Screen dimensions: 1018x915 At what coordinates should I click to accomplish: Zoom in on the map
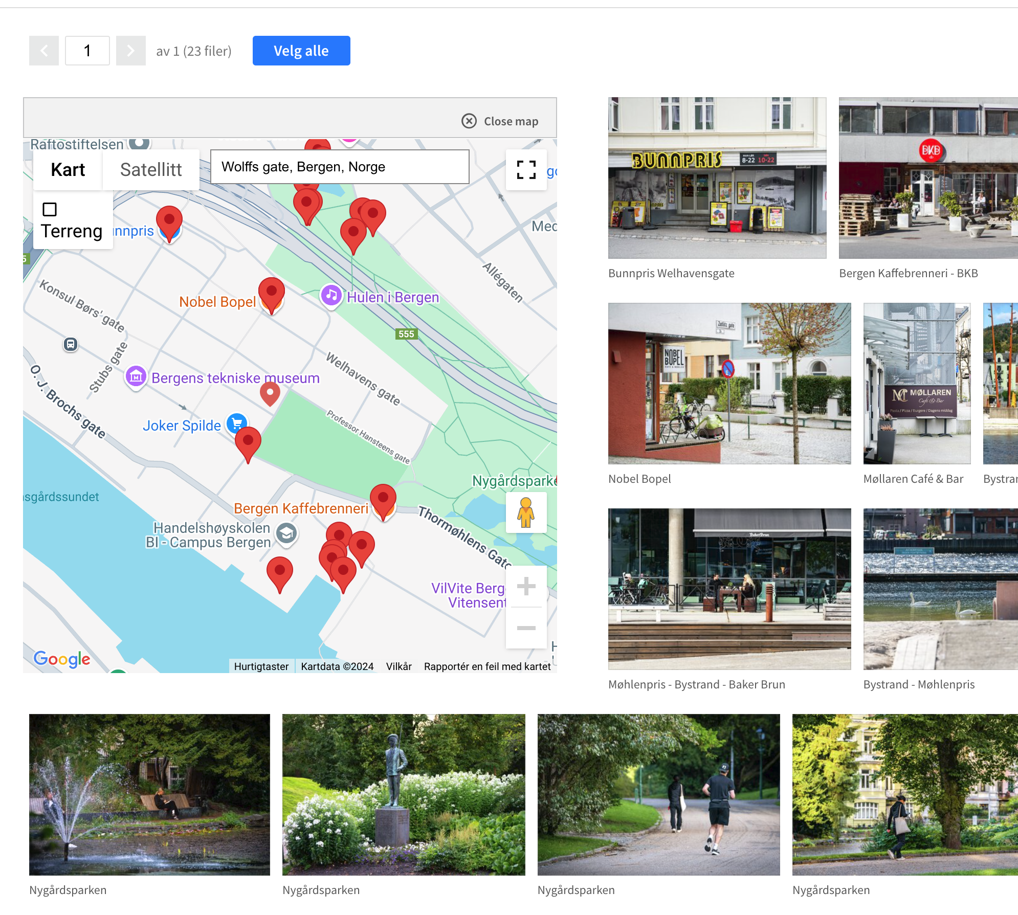click(x=526, y=586)
